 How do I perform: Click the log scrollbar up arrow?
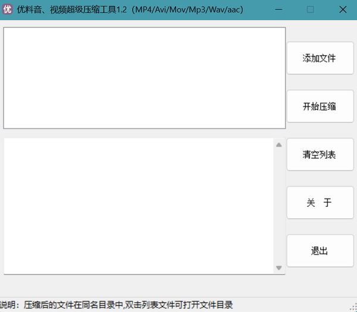tap(279, 145)
